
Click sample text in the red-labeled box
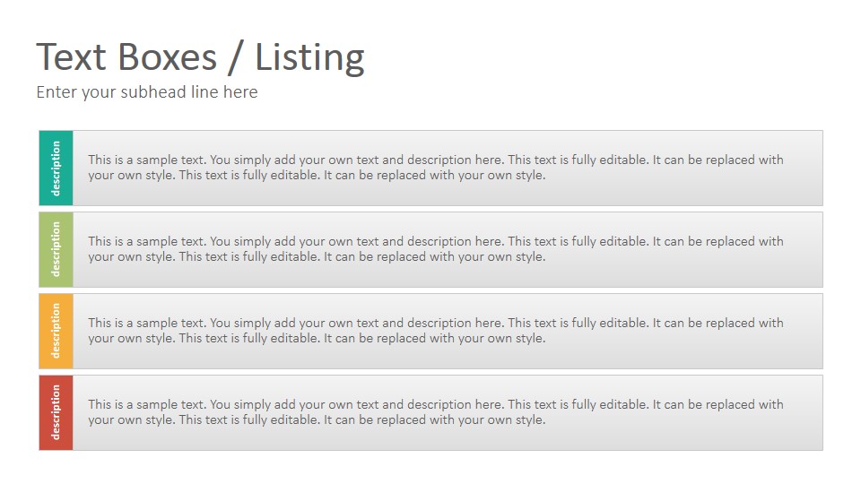[436, 412]
